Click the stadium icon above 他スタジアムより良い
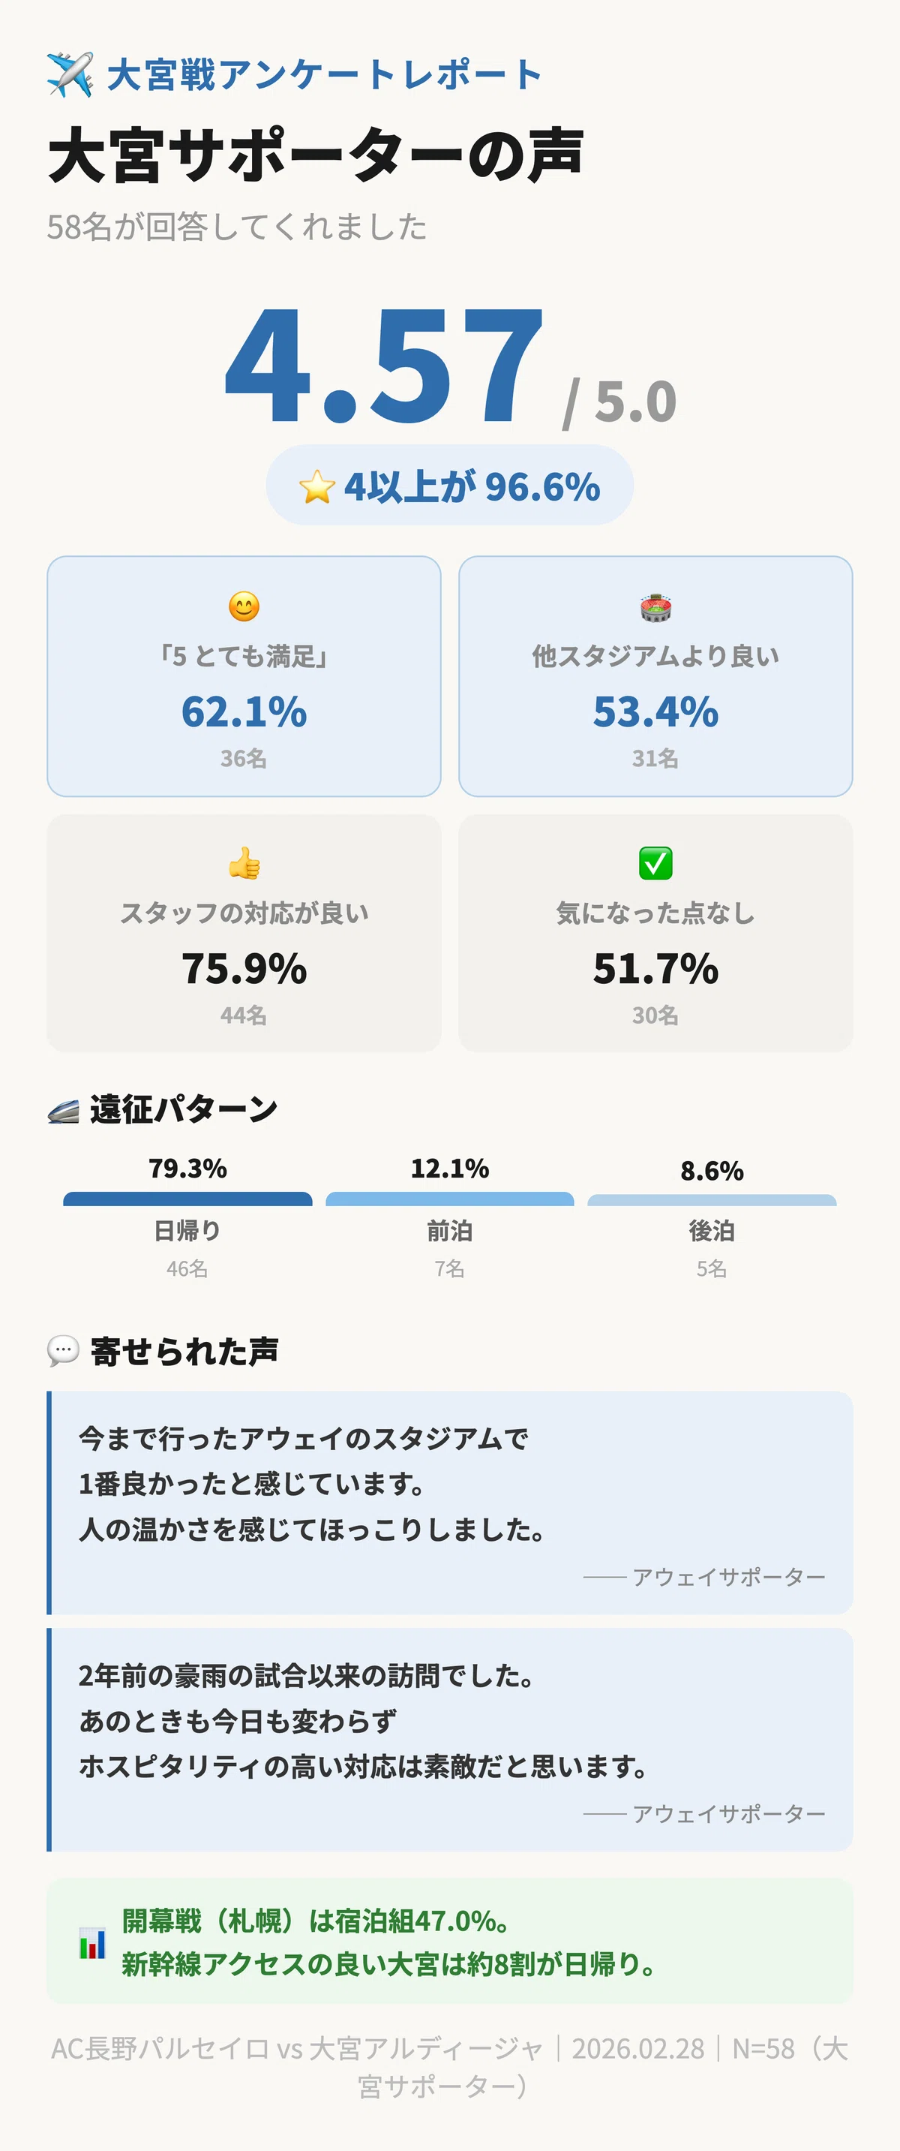900x2151 pixels. pos(655,607)
